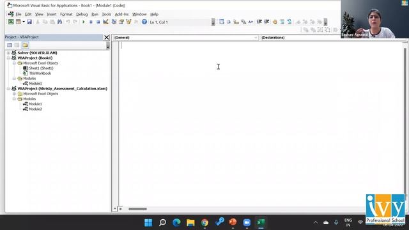Open the Tools menu
Image resolution: width=409 pixels, height=230 pixels.
(x=107, y=14)
